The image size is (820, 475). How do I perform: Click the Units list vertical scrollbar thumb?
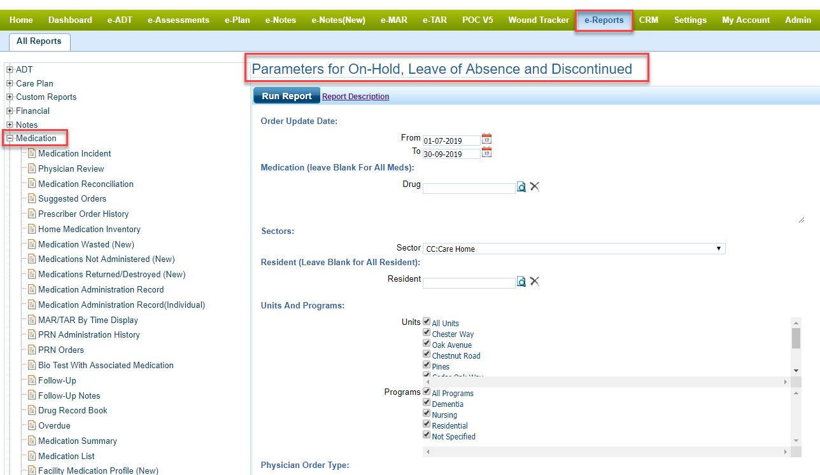pos(796,338)
